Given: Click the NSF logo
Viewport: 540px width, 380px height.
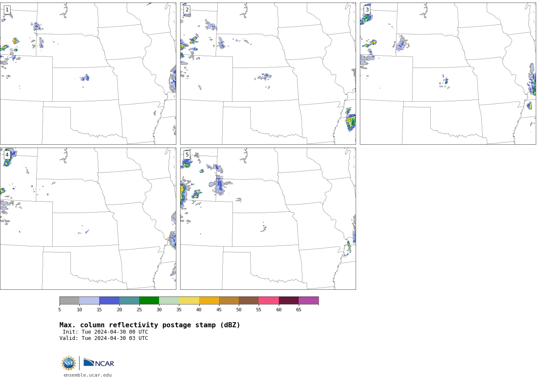Looking at the screenshot, I should 69,363.
